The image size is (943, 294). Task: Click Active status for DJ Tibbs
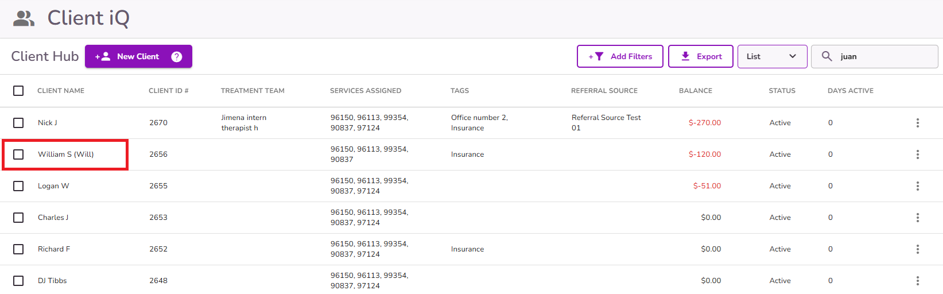point(780,281)
